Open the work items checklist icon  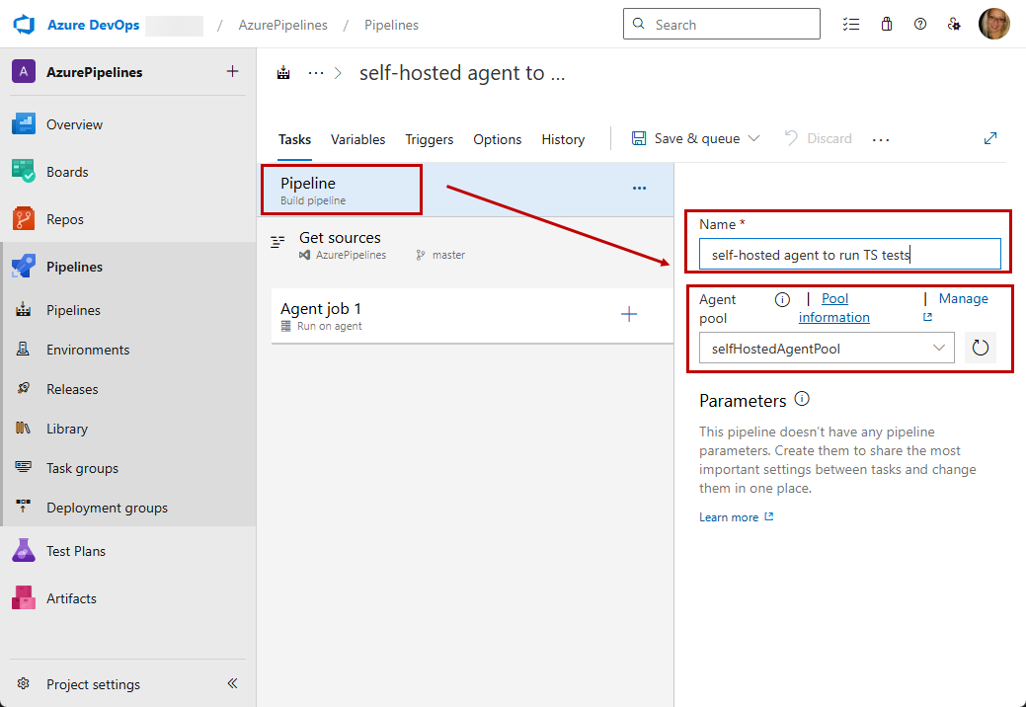[851, 25]
